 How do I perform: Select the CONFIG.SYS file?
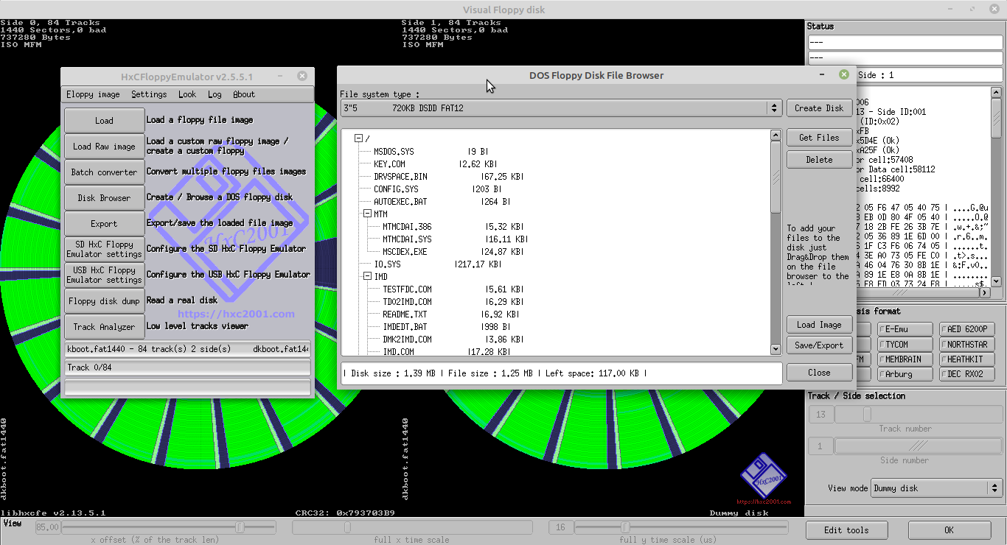(x=396, y=189)
